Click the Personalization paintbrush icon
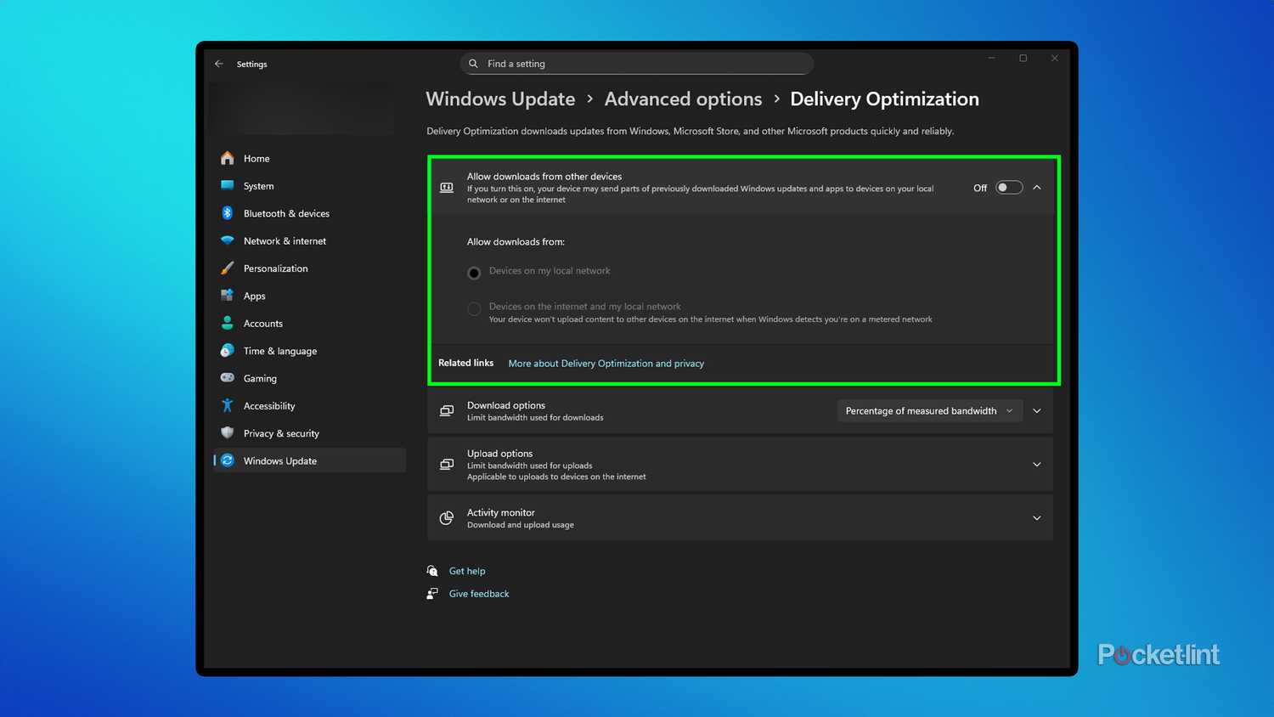 tap(227, 268)
